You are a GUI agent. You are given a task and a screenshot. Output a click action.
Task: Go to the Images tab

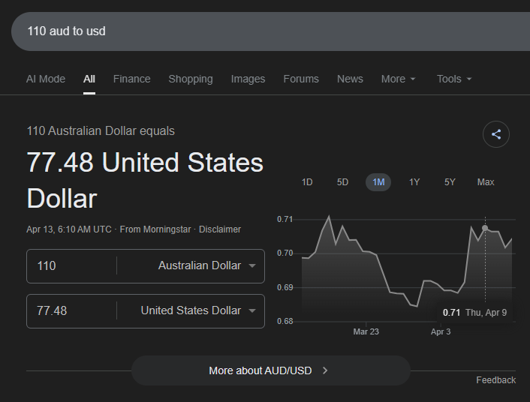pyautogui.click(x=248, y=79)
